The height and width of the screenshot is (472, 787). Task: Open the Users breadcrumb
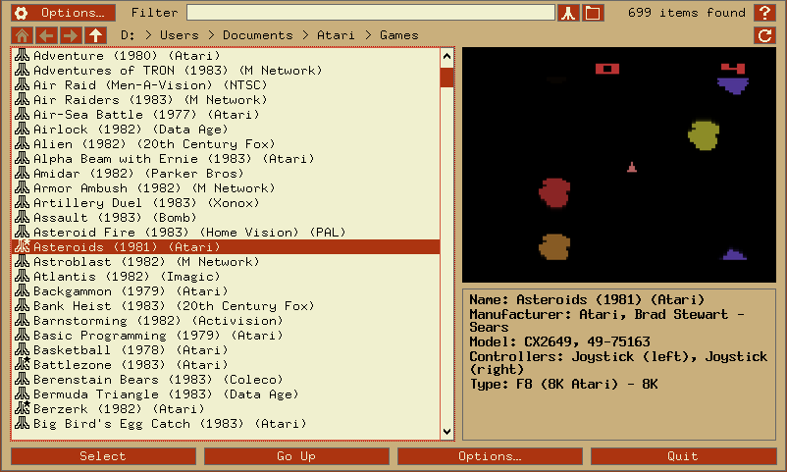click(x=180, y=35)
